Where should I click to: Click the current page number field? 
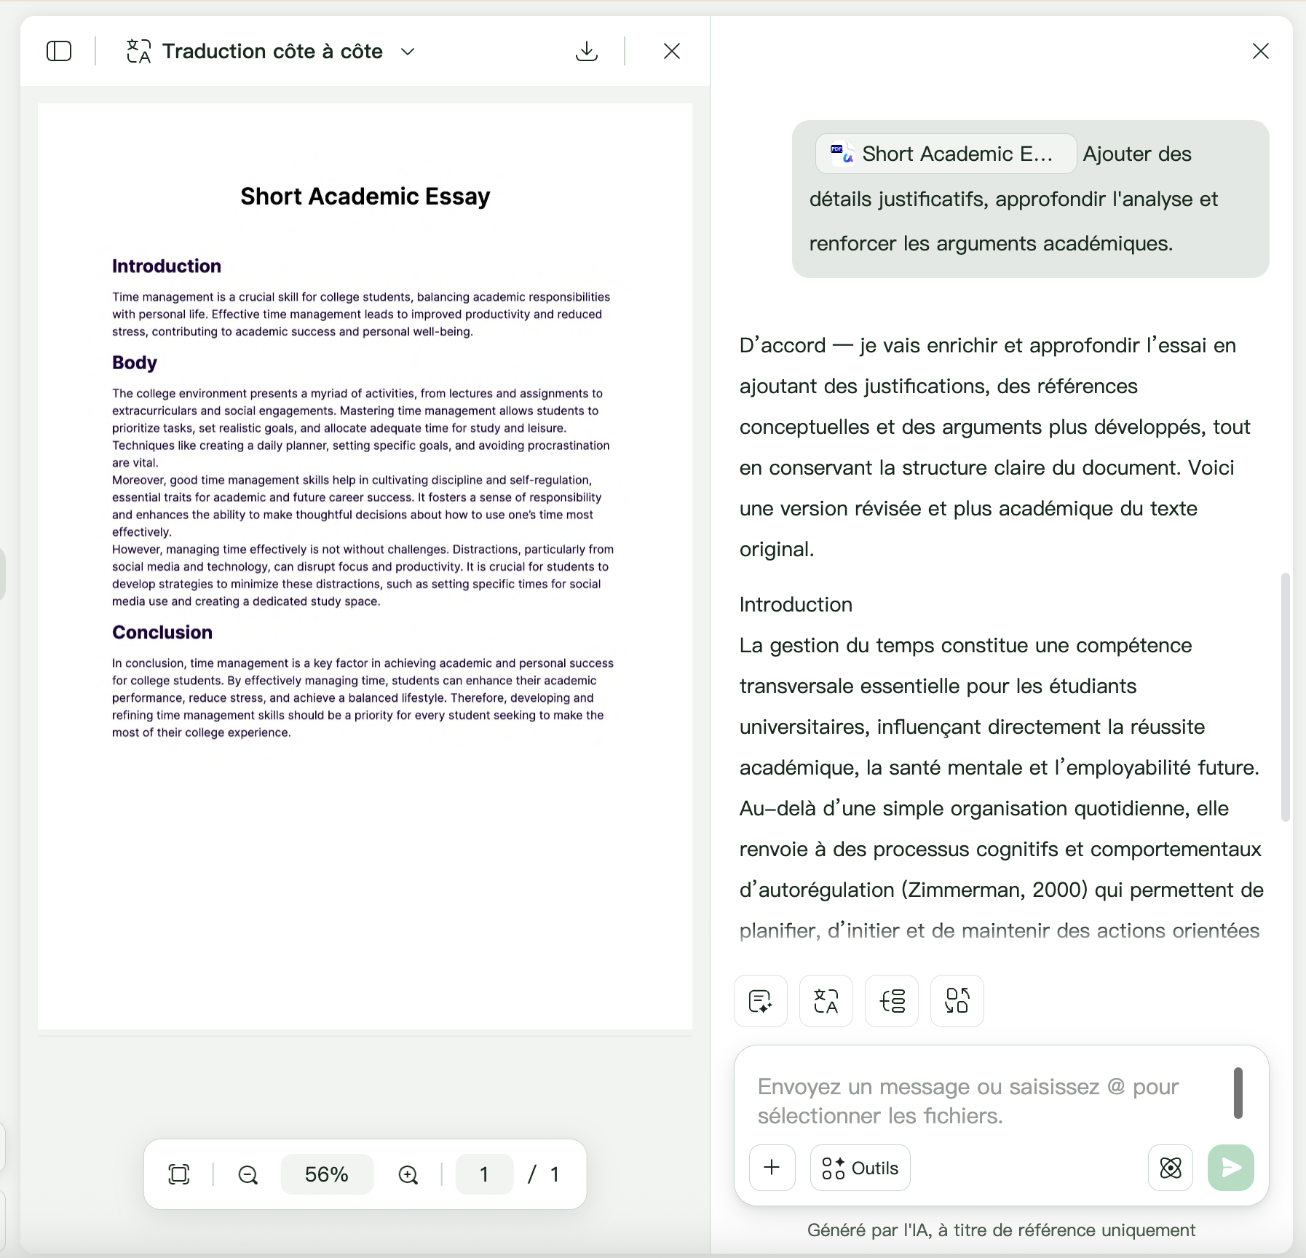(484, 1174)
